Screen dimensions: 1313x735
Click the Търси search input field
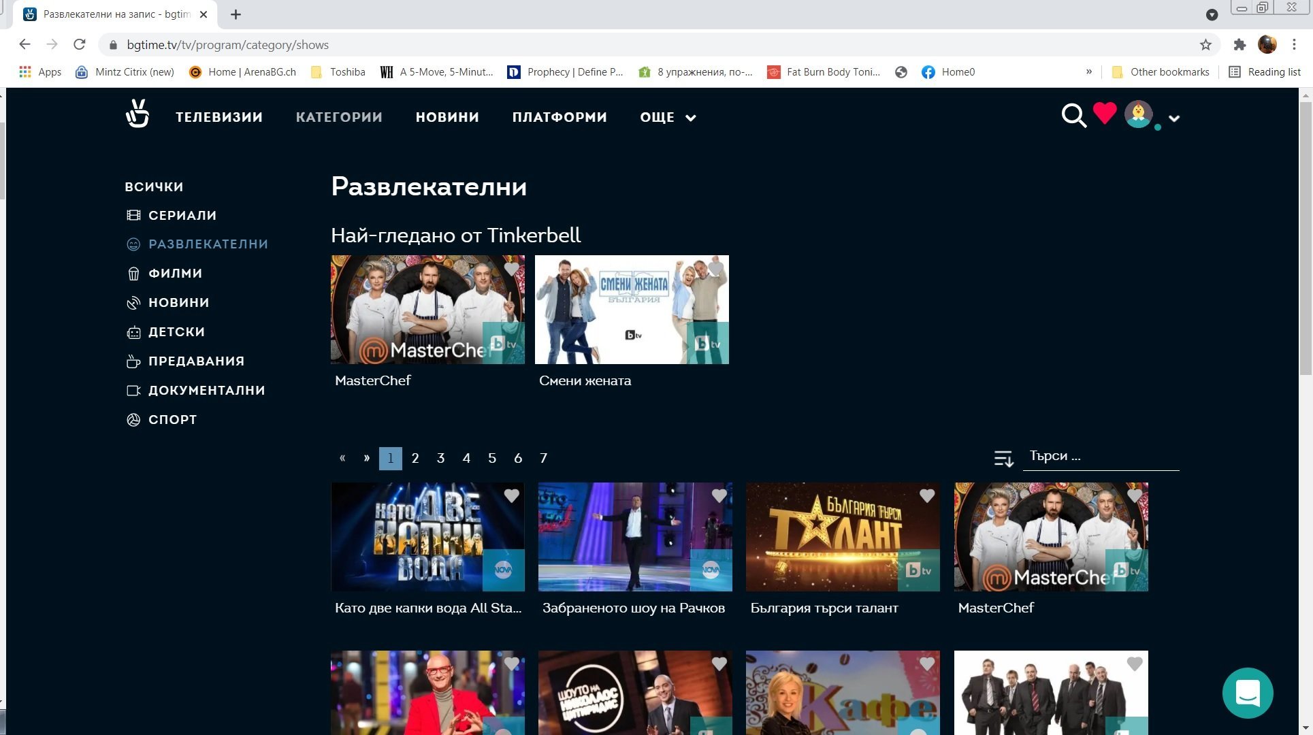pyautogui.click(x=1099, y=457)
